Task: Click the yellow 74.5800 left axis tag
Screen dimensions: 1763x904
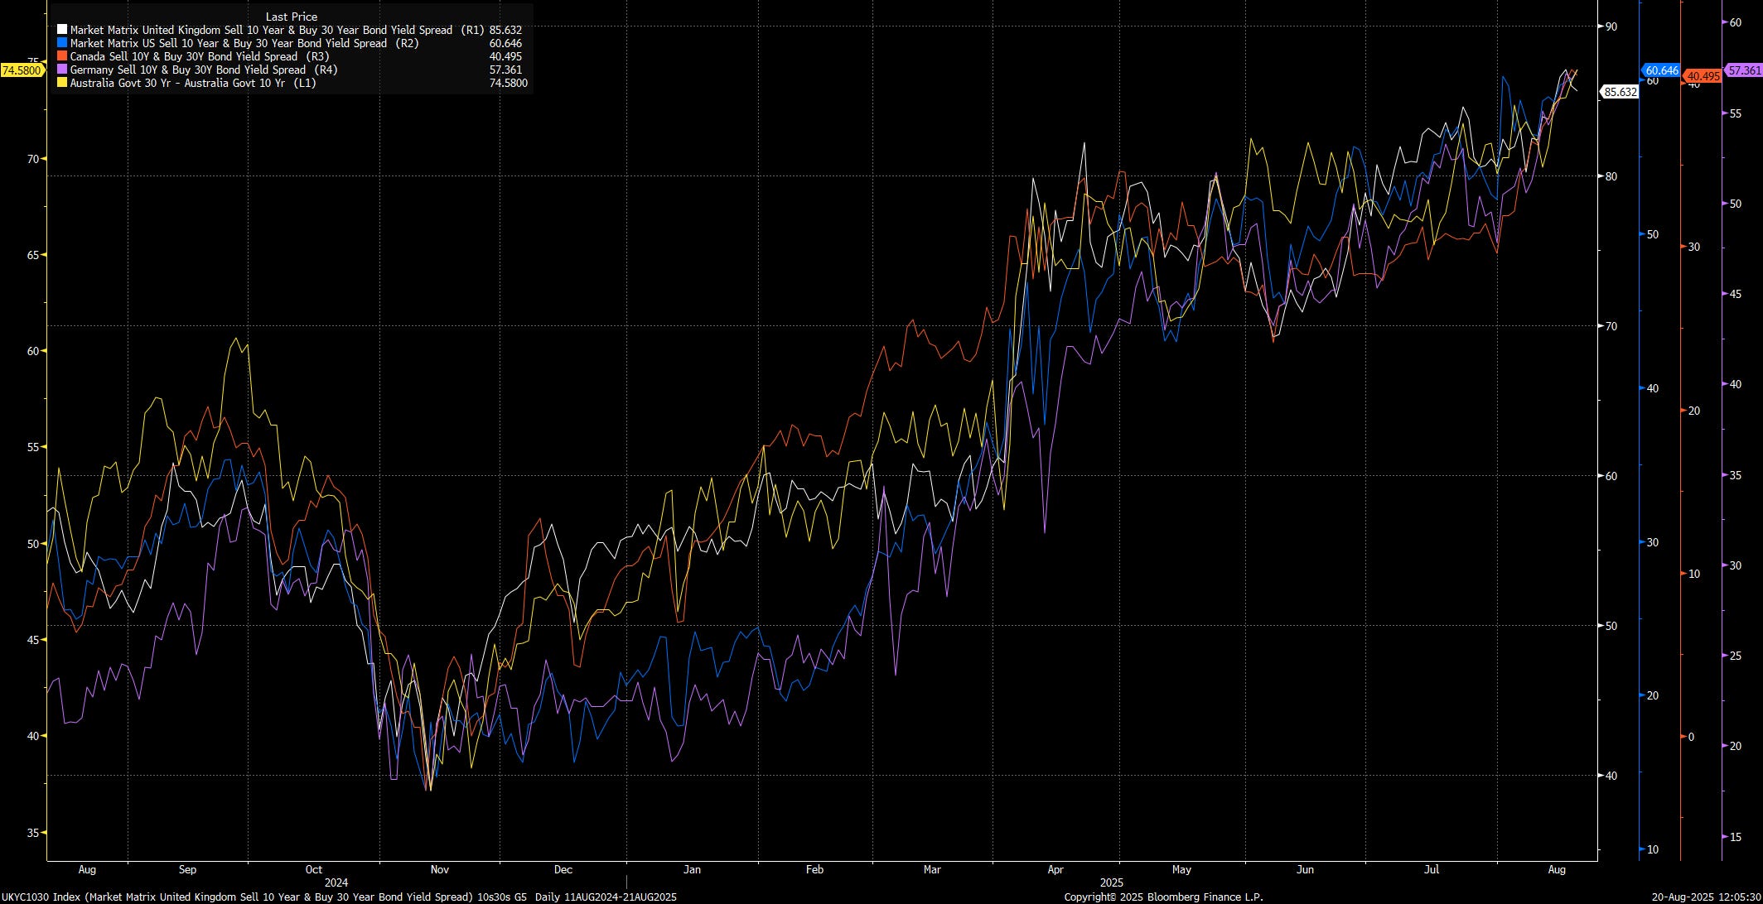Action: (x=22, y=71)
